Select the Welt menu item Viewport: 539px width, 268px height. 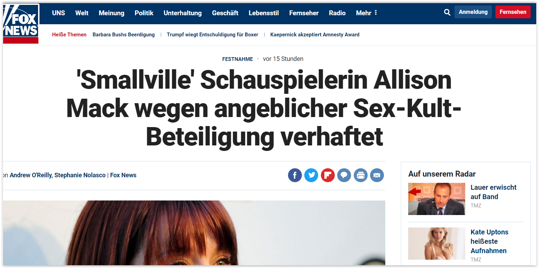click(x=82, y=13)
